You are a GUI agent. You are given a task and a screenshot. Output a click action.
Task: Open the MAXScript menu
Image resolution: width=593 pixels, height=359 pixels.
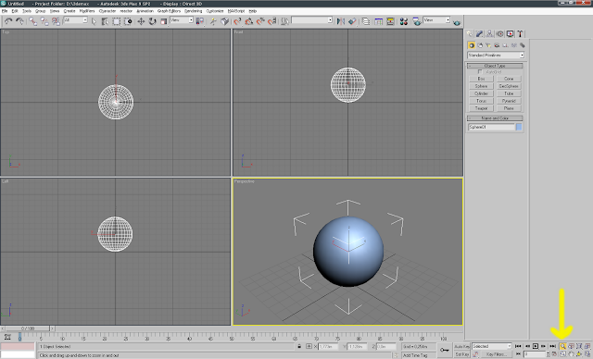(x=236, y=11)
